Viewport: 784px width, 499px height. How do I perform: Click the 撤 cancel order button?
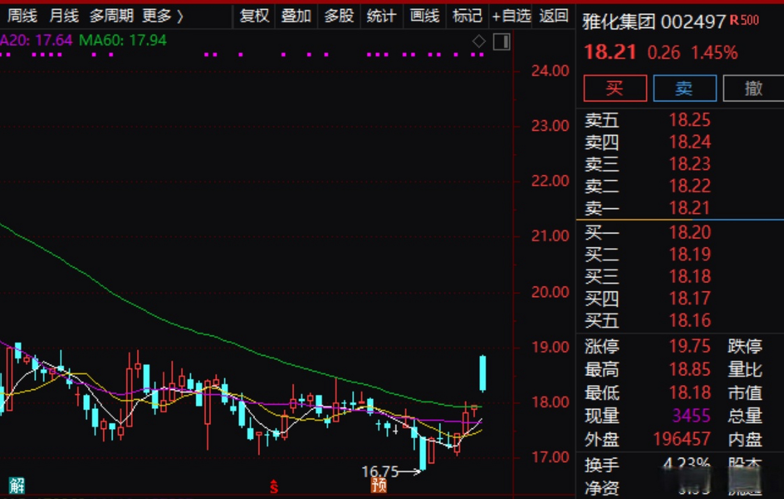click(x=753, y=88)
